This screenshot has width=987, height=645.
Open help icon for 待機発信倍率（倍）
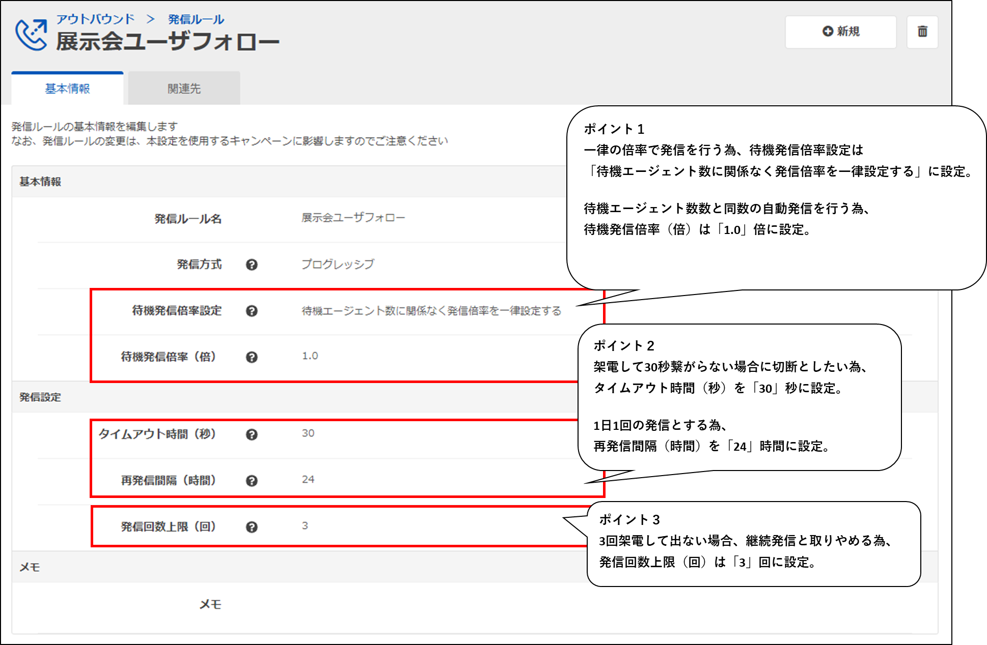(x=252, y=357)
